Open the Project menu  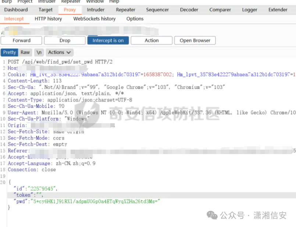click(25, 1)
